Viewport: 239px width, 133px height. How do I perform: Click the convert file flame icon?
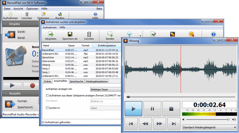(172, 34)
